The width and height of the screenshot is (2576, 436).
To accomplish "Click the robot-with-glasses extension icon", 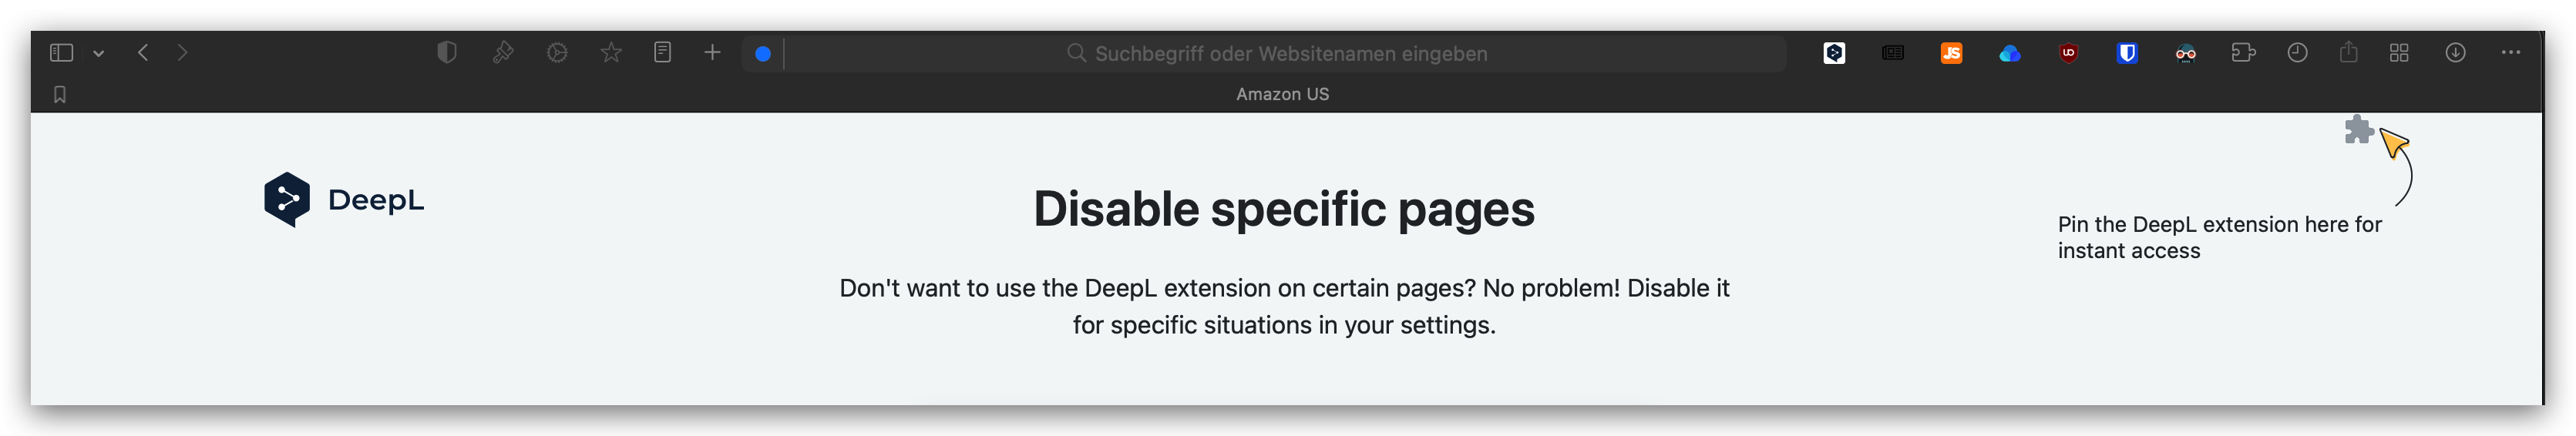I will click(x=2186, y=53).
